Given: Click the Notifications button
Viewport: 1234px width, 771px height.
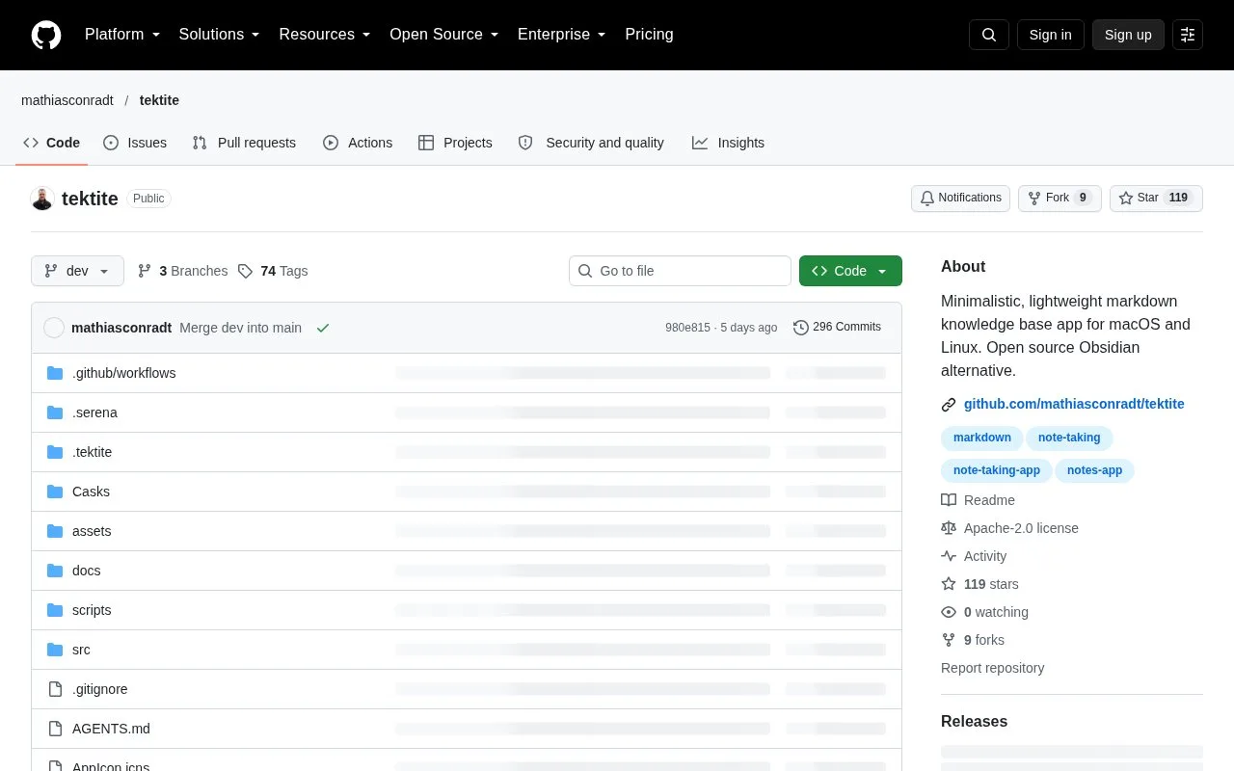Looking at the screenshot, I should 960,199.
